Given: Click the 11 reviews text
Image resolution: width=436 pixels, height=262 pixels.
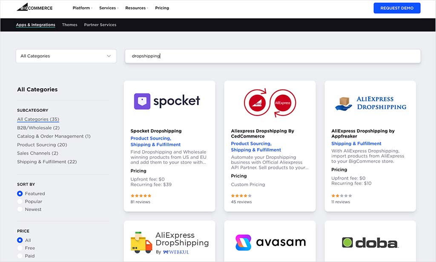Looking at the screenshot, I should click(340, 202).
